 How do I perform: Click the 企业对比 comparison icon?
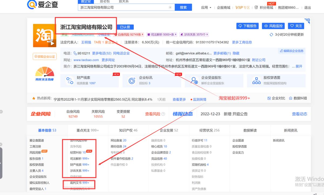pos(269,99)
